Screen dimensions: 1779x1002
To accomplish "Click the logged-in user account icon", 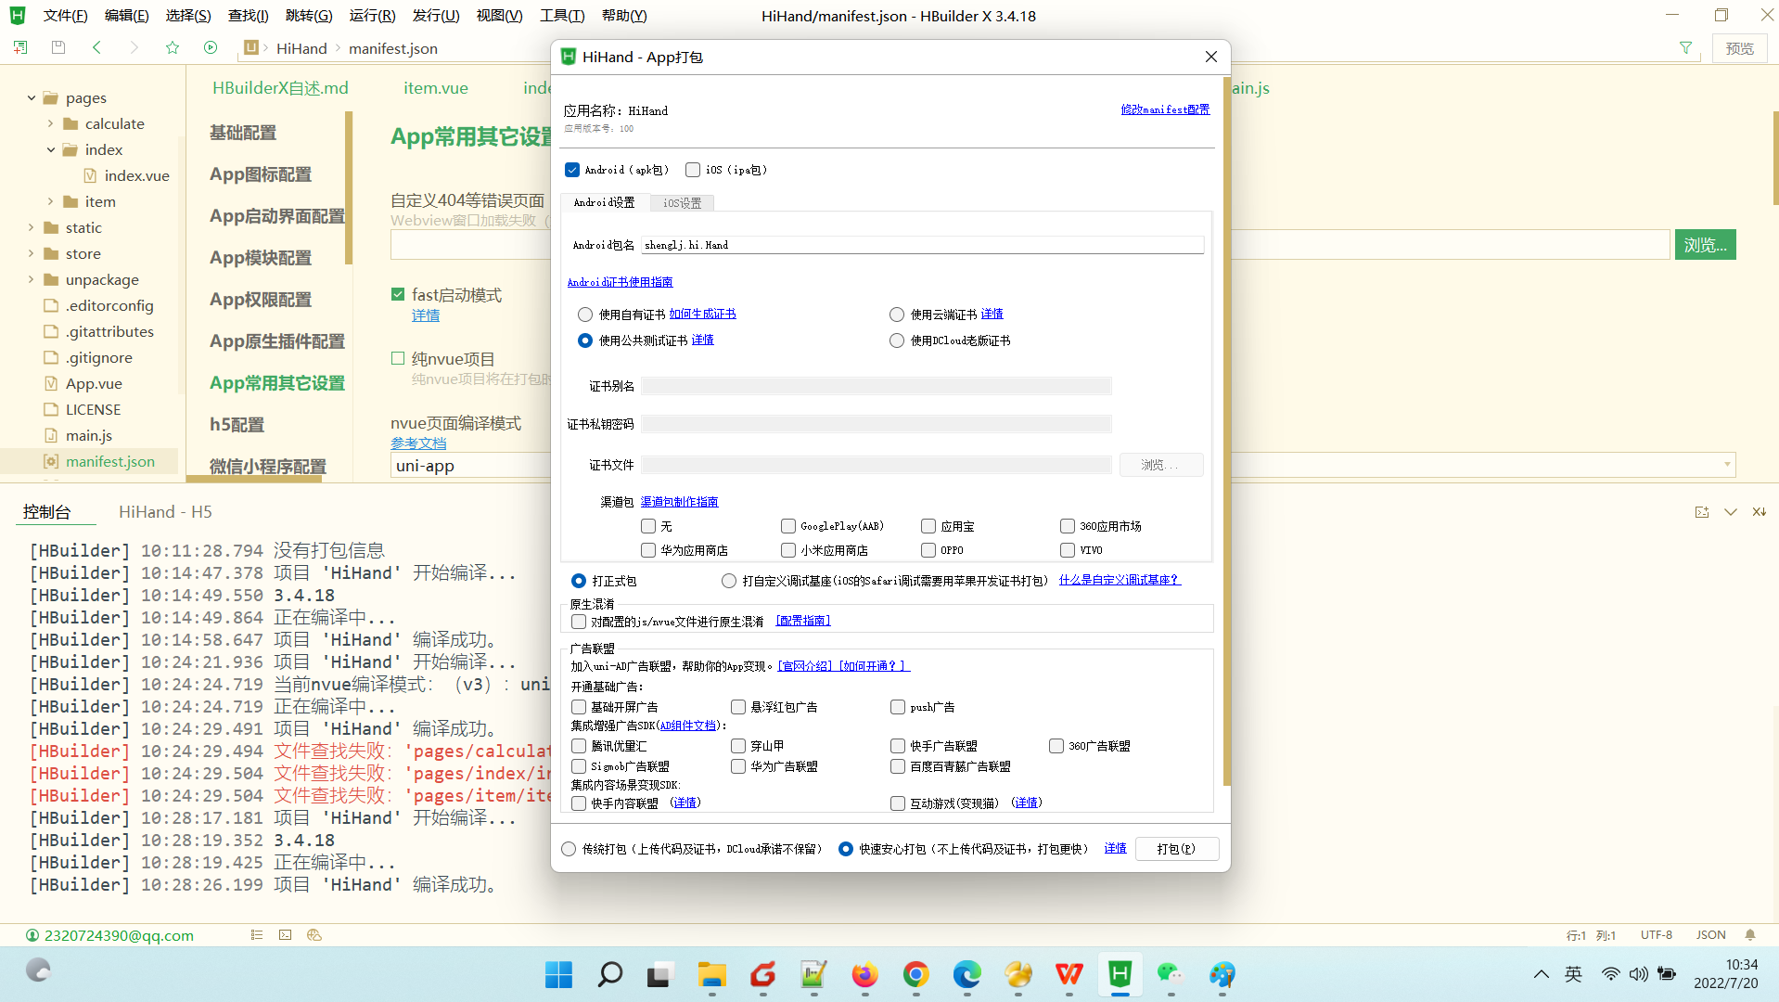I will point(32,935).
